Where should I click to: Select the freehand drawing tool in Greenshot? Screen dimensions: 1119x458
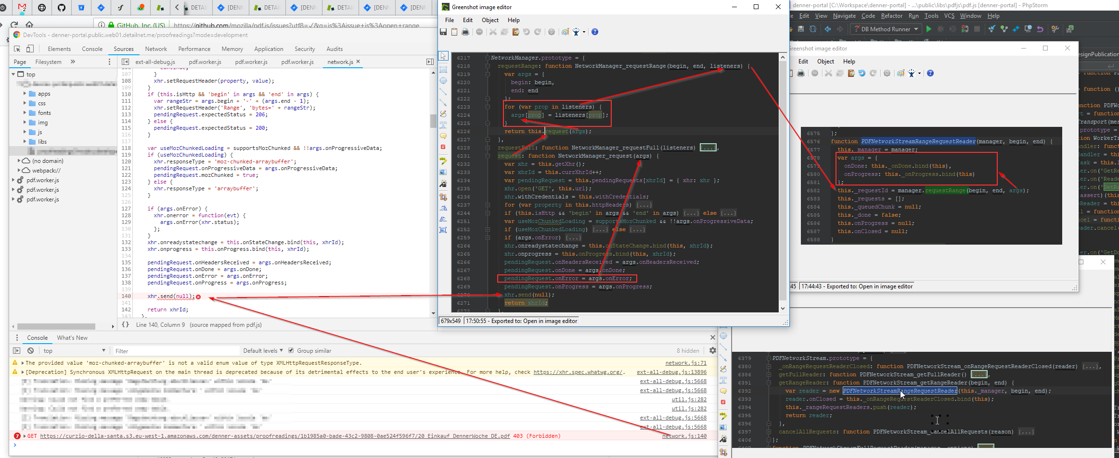tap(443, 113)
